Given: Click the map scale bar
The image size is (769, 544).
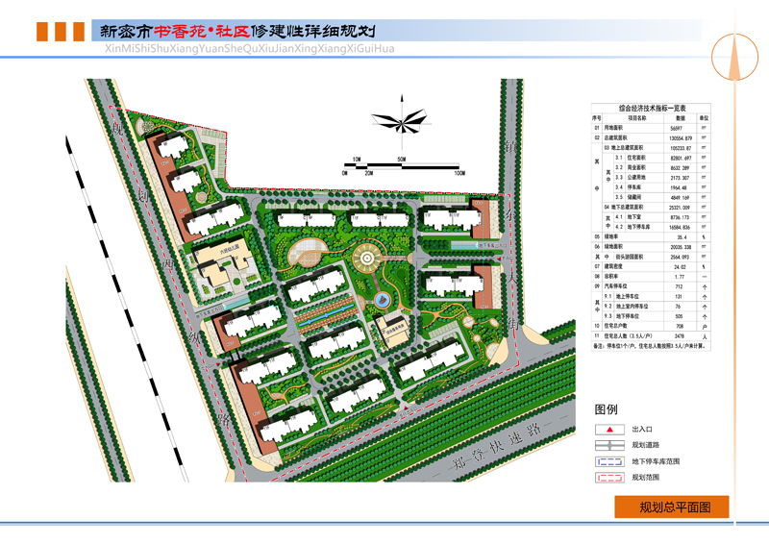Looking at the screenshot, I should (x=404, y=166).
